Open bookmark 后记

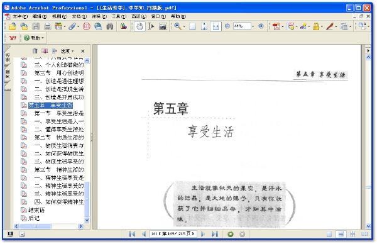coord(34,218)
